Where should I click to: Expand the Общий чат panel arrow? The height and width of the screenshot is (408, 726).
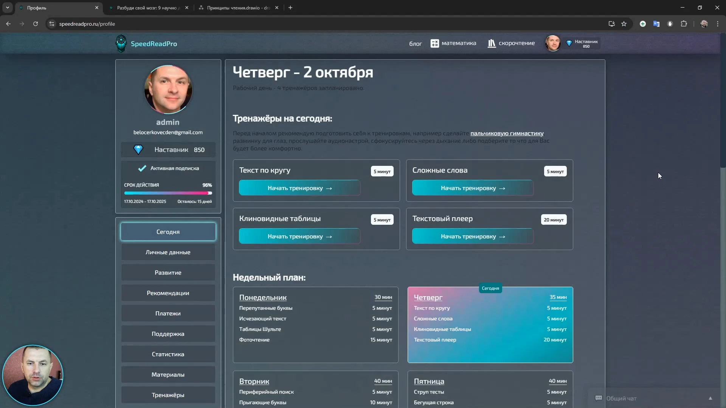point(710,398)
